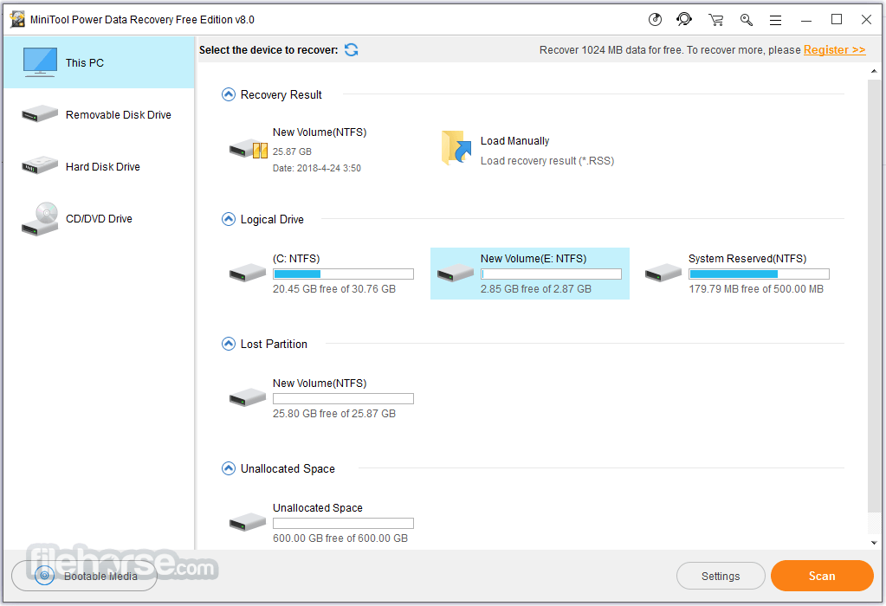Click '20.45 GB free of 30.76 GB'
Image resolution: width=886 pixels, height=606 pixels.
[x=334, y=288]
